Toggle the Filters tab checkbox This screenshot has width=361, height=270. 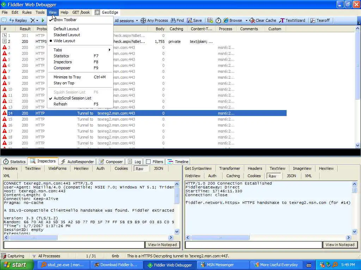tap(148, 162)
